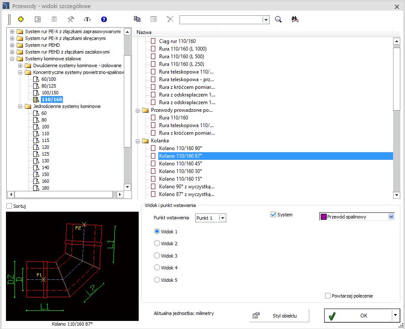
Task: Click the tree panel horizontal scrollbar thumb
Action: click(x=63, y=194)
